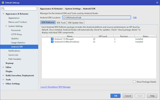Expand Other Settings section
The image size is (160, 100).
3,84
